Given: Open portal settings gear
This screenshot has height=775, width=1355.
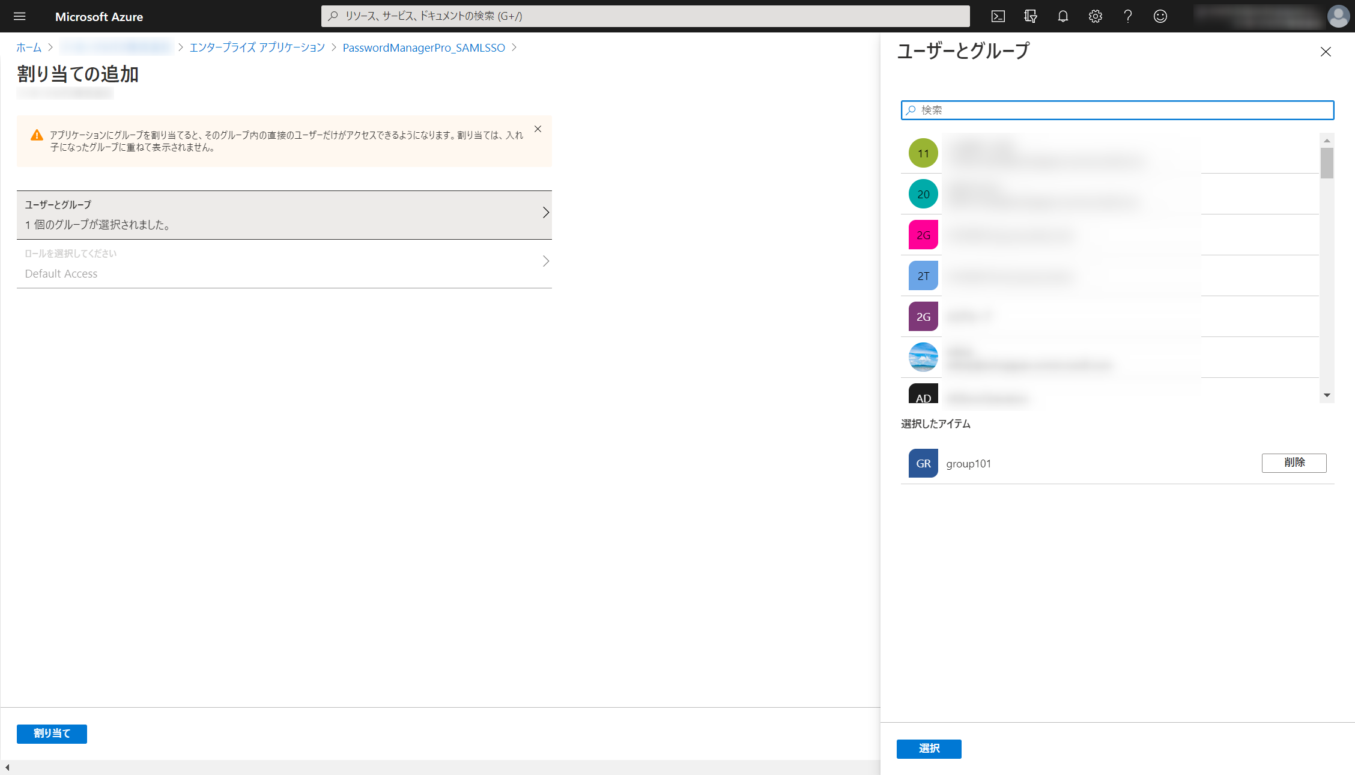Looking at the screenshot, I should (1095, 16).
